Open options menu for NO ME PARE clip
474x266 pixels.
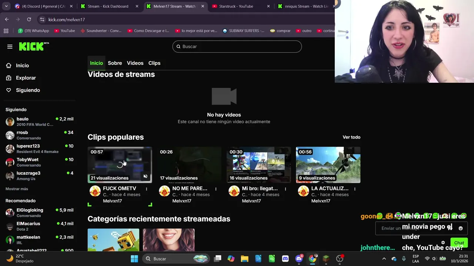(216, 189)
